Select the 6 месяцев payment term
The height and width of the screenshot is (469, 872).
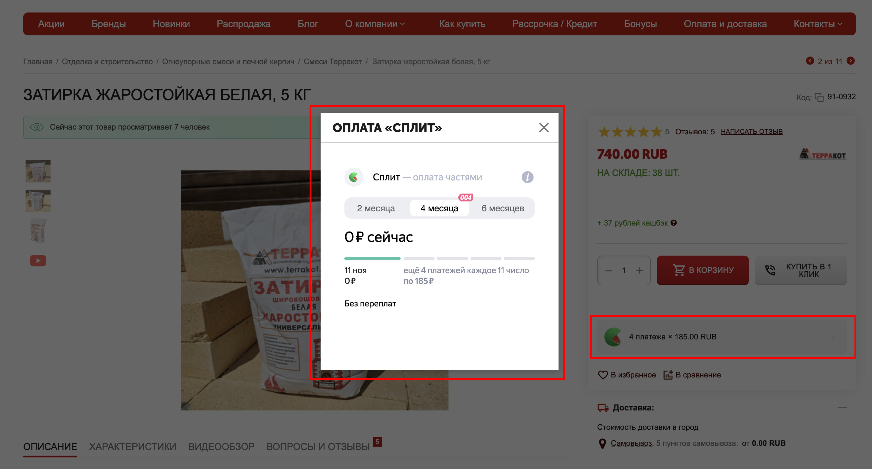[x=502, y=208]
